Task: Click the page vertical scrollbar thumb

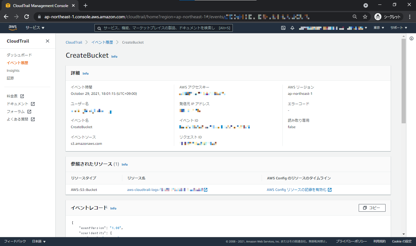Action: click(x=404, y=81)
